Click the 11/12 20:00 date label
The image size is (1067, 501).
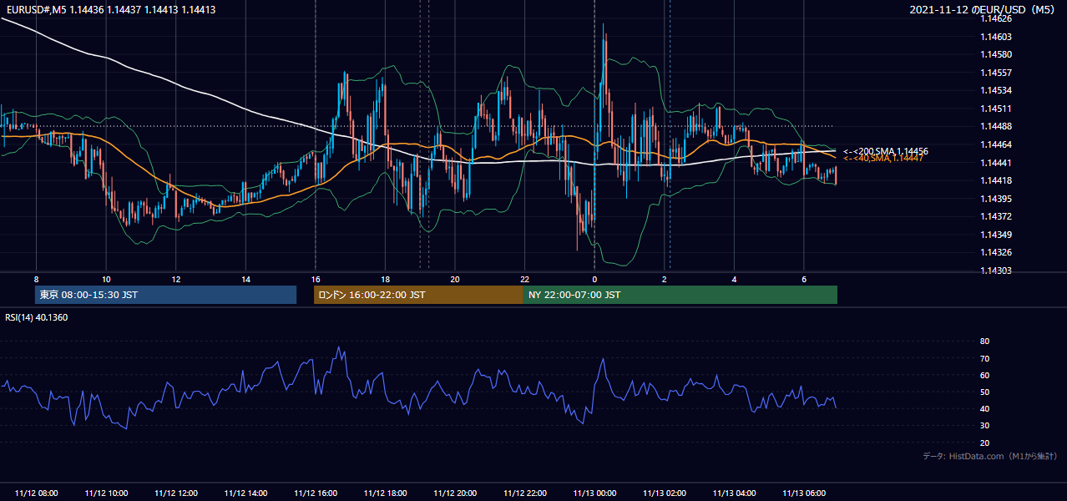tap(454, 493)
